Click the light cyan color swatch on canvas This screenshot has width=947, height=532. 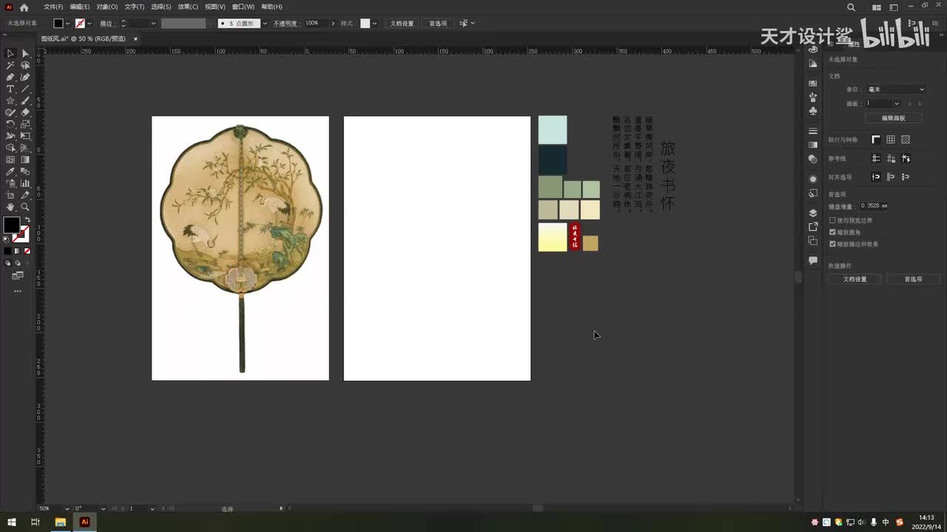point(553,130)
